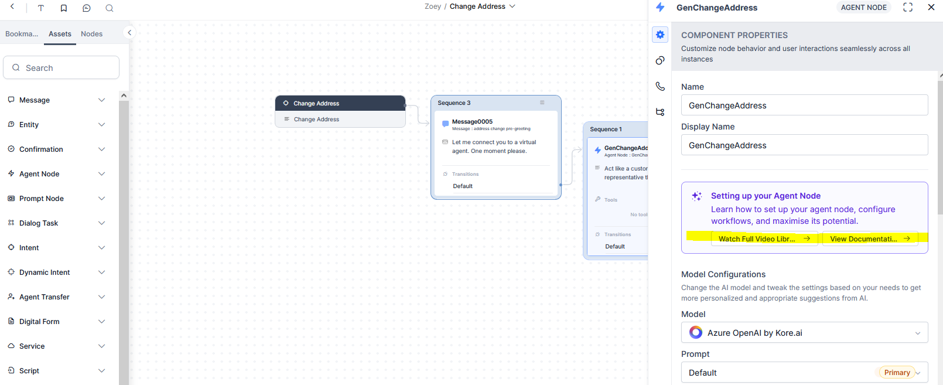Viewport: 943px width, 385px height.
Task: Go back using the top-left chevron
Action: 12,8
